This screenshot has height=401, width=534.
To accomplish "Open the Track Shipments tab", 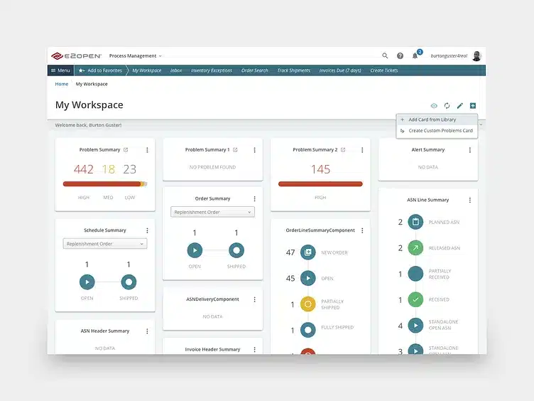I will pos(293,70).
